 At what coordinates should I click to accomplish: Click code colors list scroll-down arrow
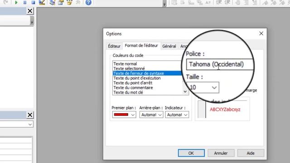(185, 91)
